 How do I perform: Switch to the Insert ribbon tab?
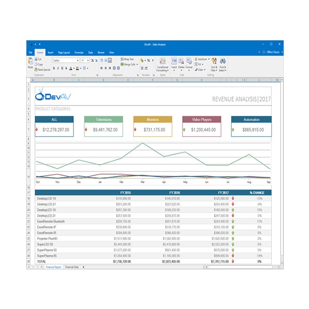pyautogui.click(x=50, y=53)
